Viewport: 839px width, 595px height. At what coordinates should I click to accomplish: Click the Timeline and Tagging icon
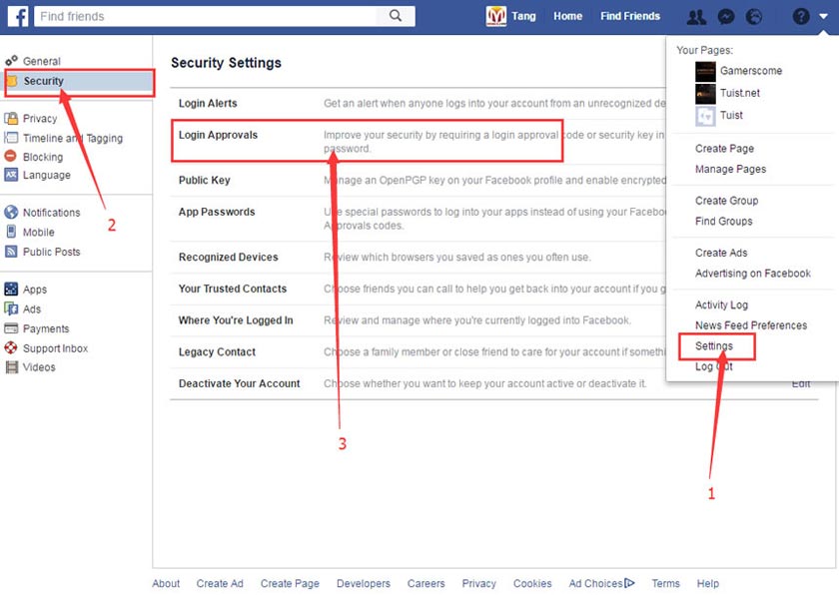tap(11, 138)
